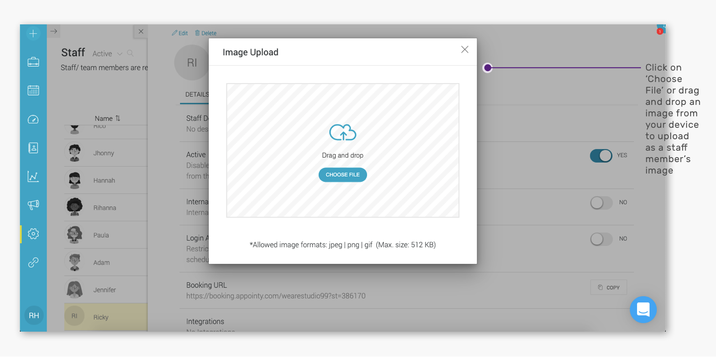716x357 pixels.
Task: Open the chain link icon in the sidebar
Action: pos(33,262)
